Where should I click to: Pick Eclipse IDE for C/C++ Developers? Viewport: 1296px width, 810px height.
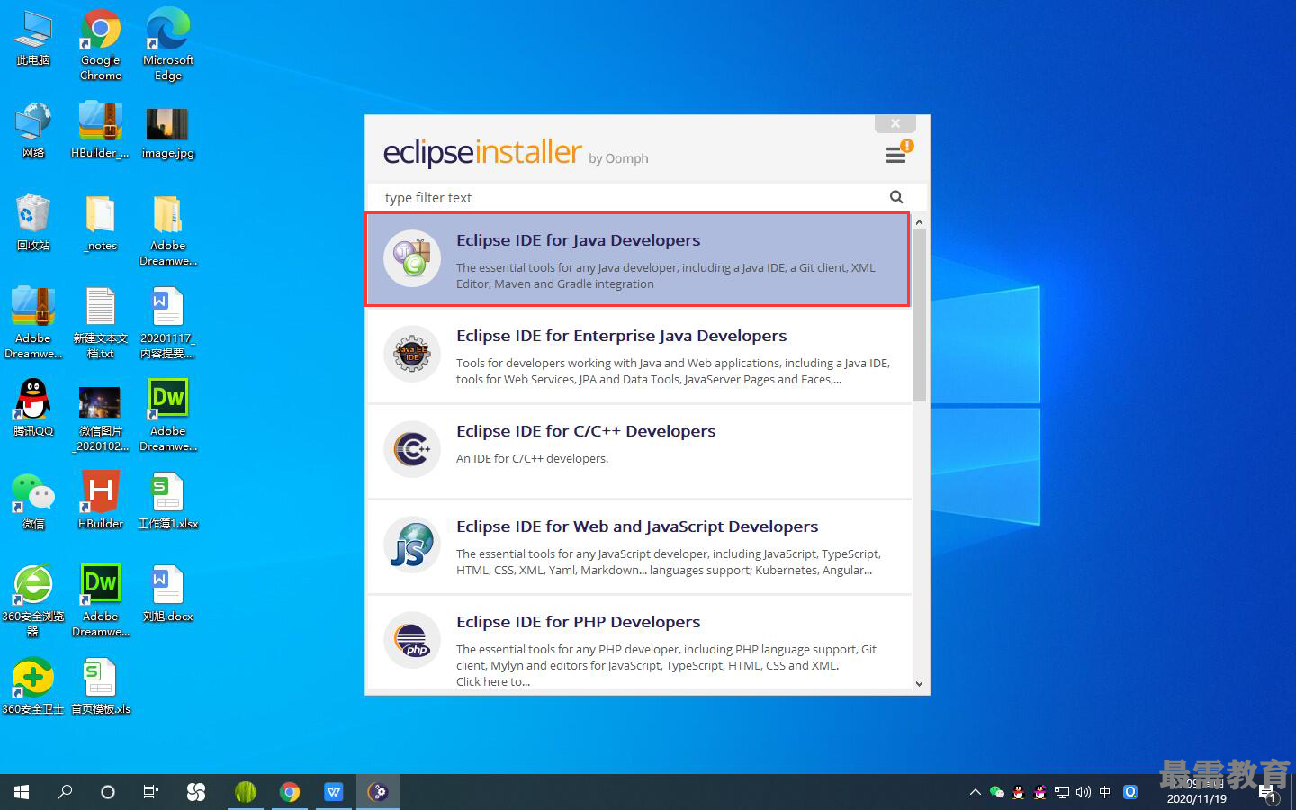[638, 451]
